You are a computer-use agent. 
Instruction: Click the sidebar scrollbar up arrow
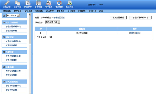[x=30, y=14]
